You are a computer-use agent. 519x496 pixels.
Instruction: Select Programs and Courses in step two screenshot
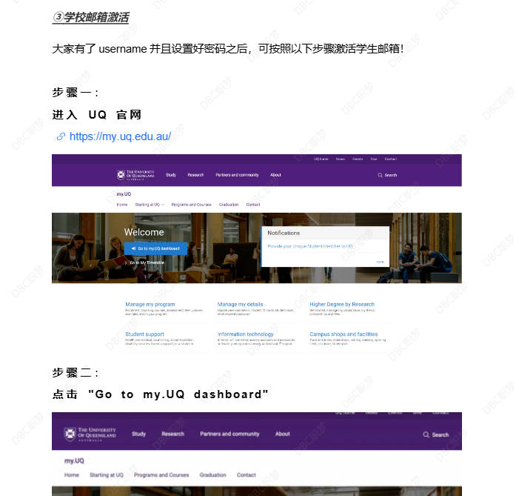pyautogui.click(x=161, y=475)
